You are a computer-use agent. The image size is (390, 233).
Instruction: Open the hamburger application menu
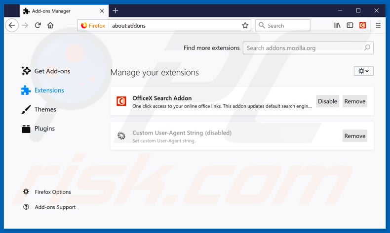coord(378,25)
